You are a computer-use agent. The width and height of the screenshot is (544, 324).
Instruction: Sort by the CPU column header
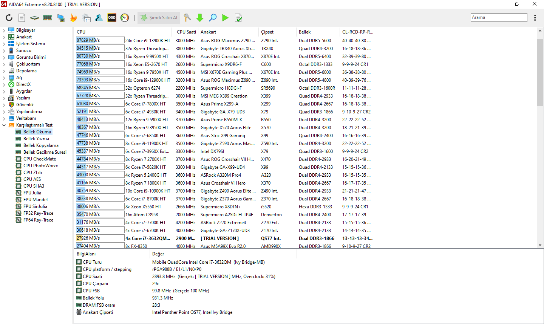[123, 32]
